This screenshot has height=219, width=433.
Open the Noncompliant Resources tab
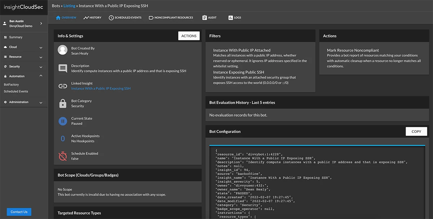[171, 17]
